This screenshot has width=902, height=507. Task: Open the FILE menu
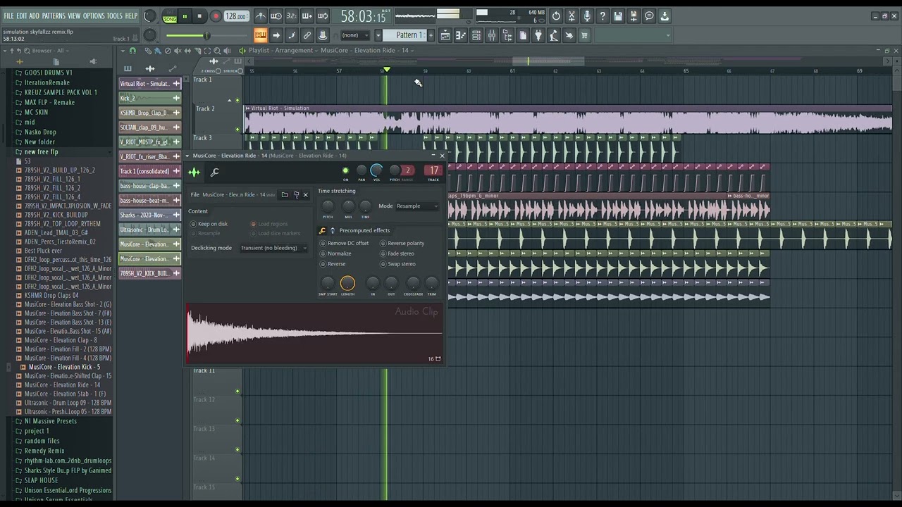(8, 15)
